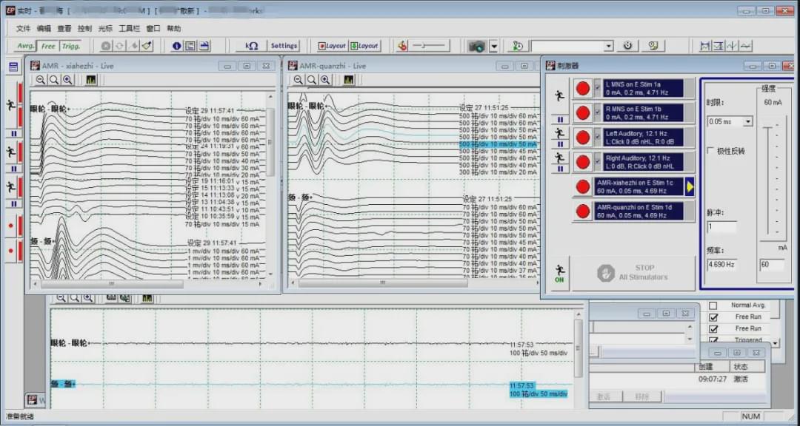The image size is (800, 426).
Task: Open the 时限 duration 0.05 ms dropdown
Action: click(x=747, y=121)
